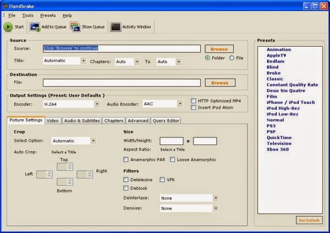The width and height of the screenshot is (330, 233).
Task: Select the Classic preset
Action: [x=275, y=79]
